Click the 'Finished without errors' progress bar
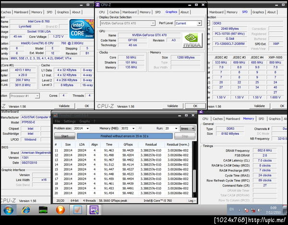 pos(125,136)
